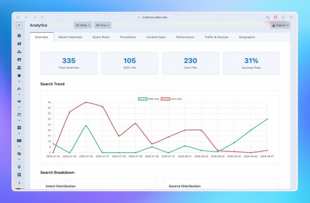Viewport: 310px width, 203px height.
Task: Click icon right of the red extension
Action: (x=283, y=17)
